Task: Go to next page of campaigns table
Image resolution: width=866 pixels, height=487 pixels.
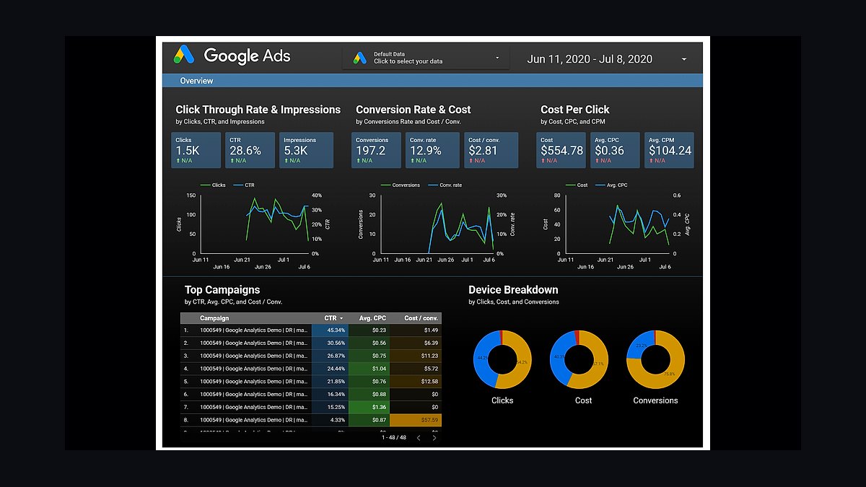Action: (434, 437)
